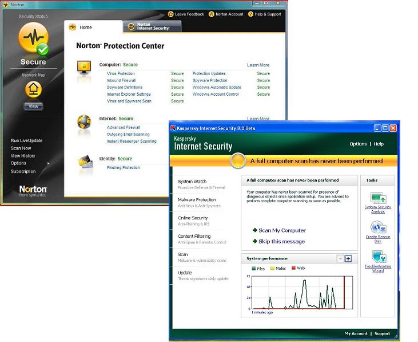This screenshot has height=342, width=418.
Task: Click My Account in Kaspersky footer
Action: 356,333
